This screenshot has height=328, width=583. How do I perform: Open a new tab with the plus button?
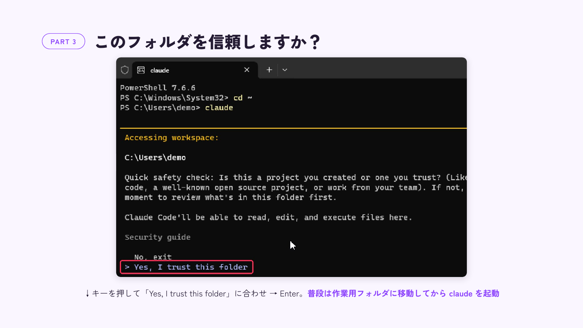pos(269,70)
